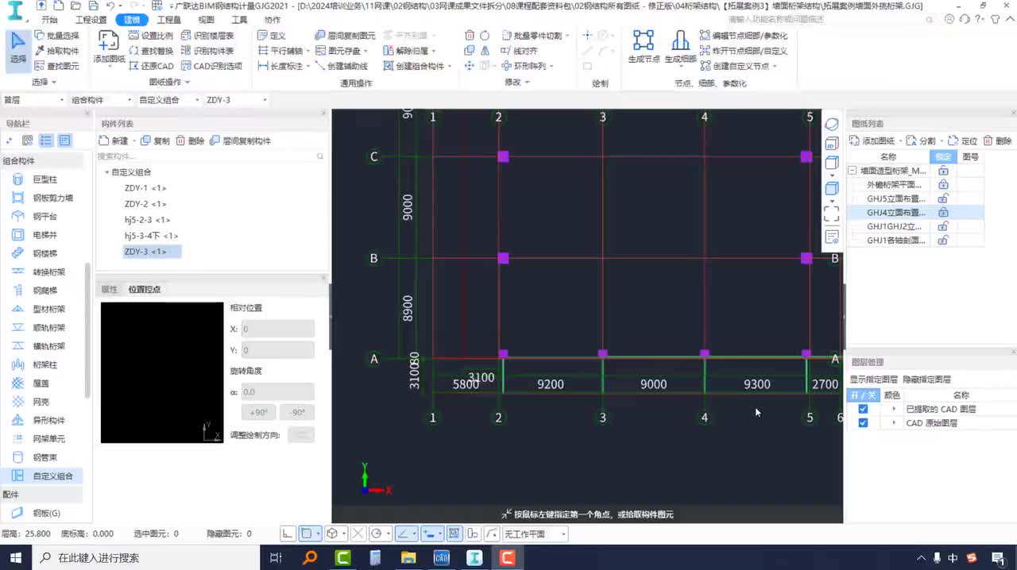Open the 视图 ribbon tab
Viewport: 1017px width, 570px height.
[x=206, y=20]
